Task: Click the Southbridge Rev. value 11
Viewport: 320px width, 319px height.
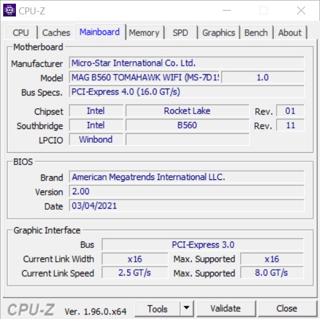Action: (x=290, y=125)
